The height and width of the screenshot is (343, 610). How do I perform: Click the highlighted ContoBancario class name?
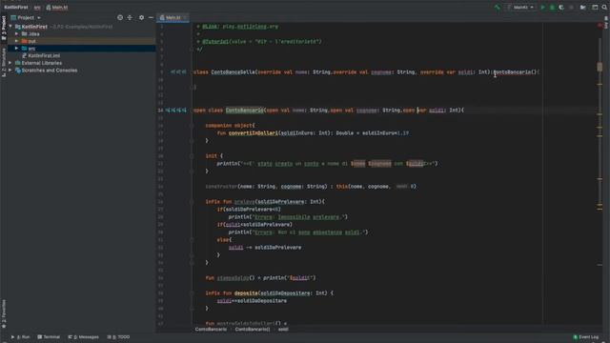[244, 111]
